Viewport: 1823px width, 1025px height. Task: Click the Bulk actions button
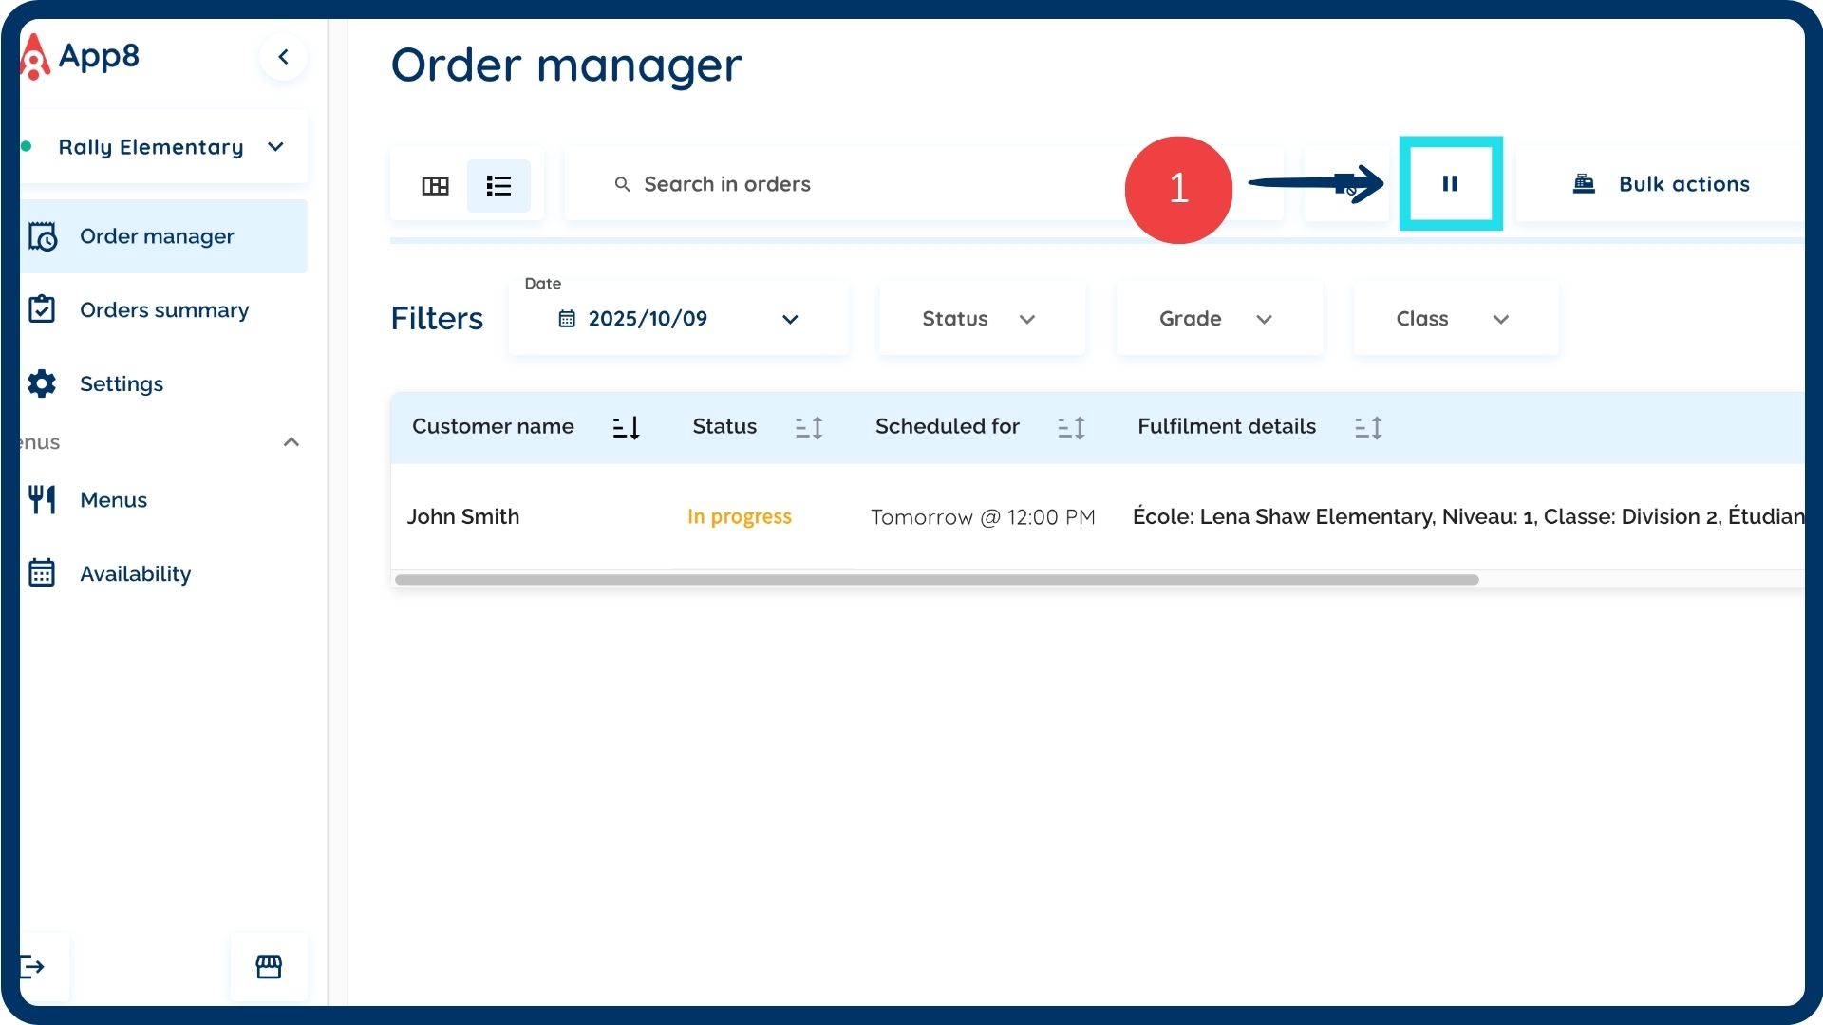(1662, 184)
